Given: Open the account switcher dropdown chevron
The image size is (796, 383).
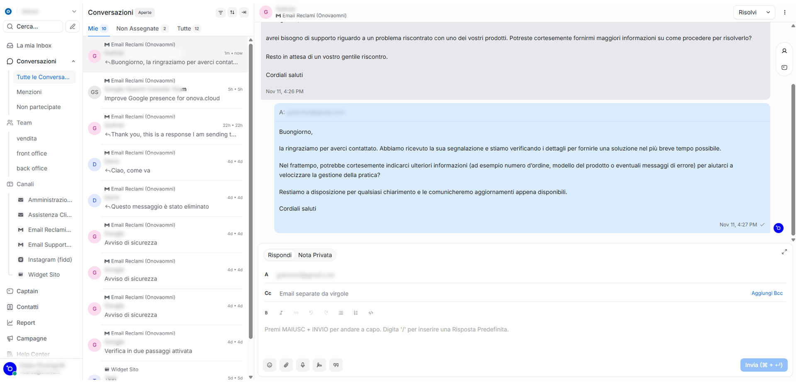Looking at the screenshot, I should point(74,12).
